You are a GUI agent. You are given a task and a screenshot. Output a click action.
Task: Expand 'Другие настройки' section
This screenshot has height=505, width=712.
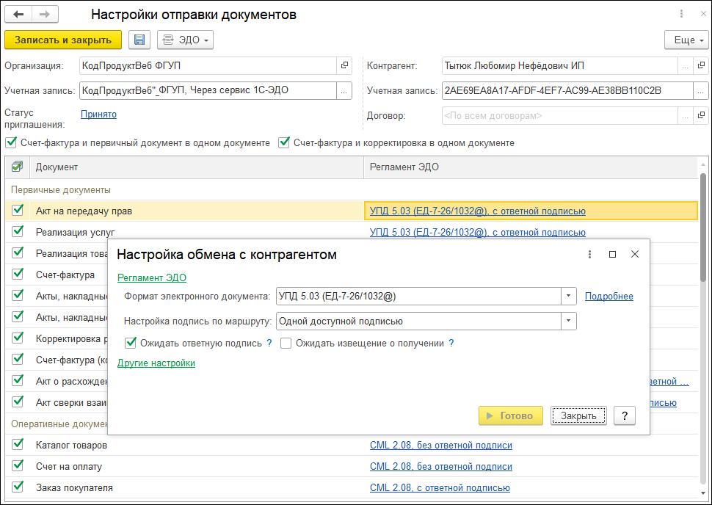(156, 363)
